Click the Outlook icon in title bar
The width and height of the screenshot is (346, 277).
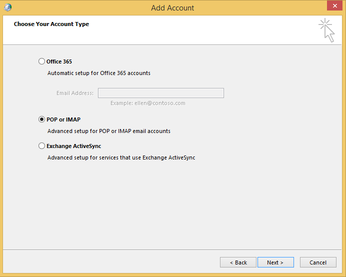pyautogui.click(x=7, y=7)
